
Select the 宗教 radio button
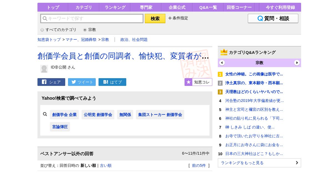pyautogui.click(x=85, y=30)
